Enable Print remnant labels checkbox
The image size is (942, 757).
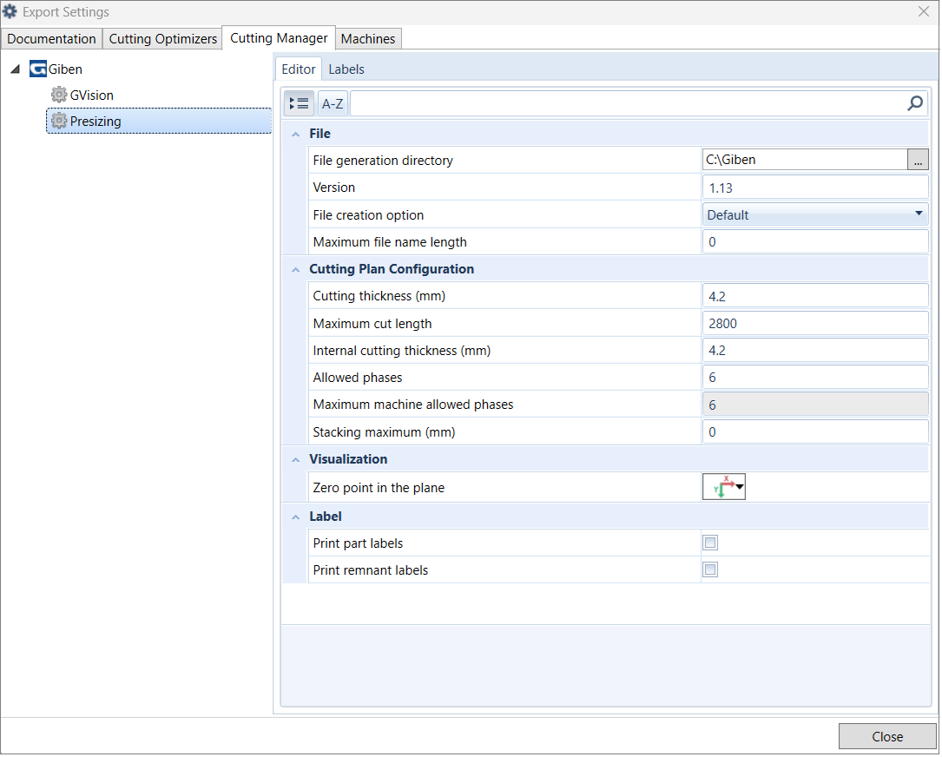pyautogui.click(x=710, y=570)
